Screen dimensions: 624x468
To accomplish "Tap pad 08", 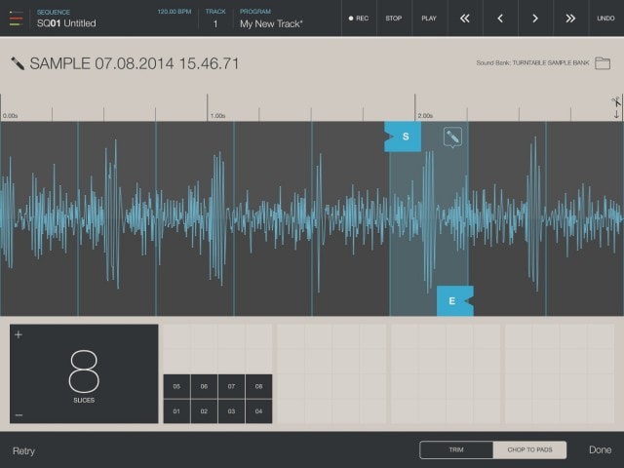I will [259, 386].
